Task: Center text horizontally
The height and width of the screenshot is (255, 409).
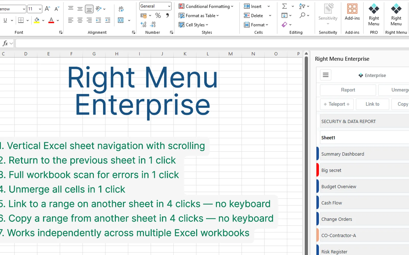Action: [80, 20]
